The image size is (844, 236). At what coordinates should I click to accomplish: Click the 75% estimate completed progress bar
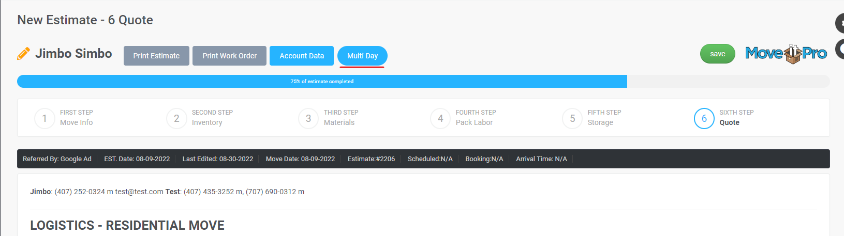click(322, 81)
